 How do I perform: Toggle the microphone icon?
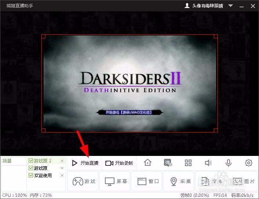tap(229, 163)
